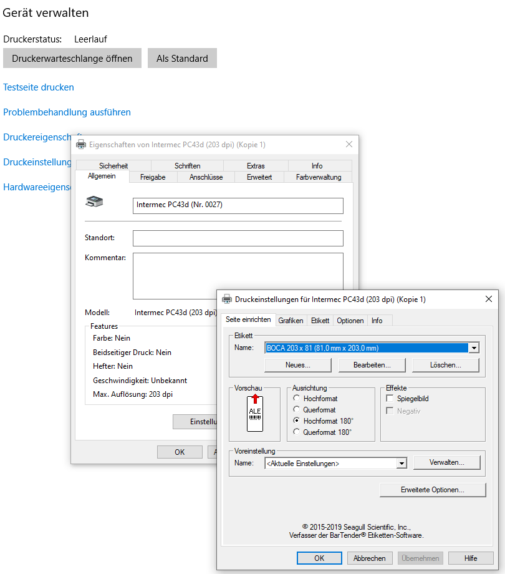
Task: Open the Info tab in Druckeinstellungen
Action: (x=377, y=321)
